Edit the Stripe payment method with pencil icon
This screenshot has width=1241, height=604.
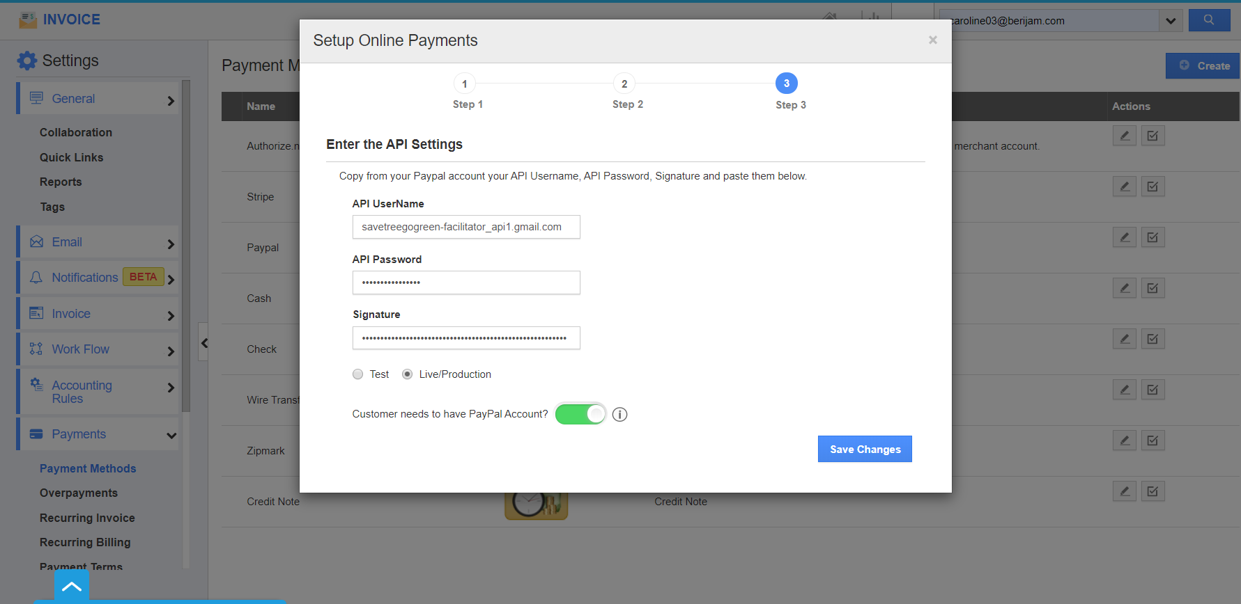tap(1125, 186)
